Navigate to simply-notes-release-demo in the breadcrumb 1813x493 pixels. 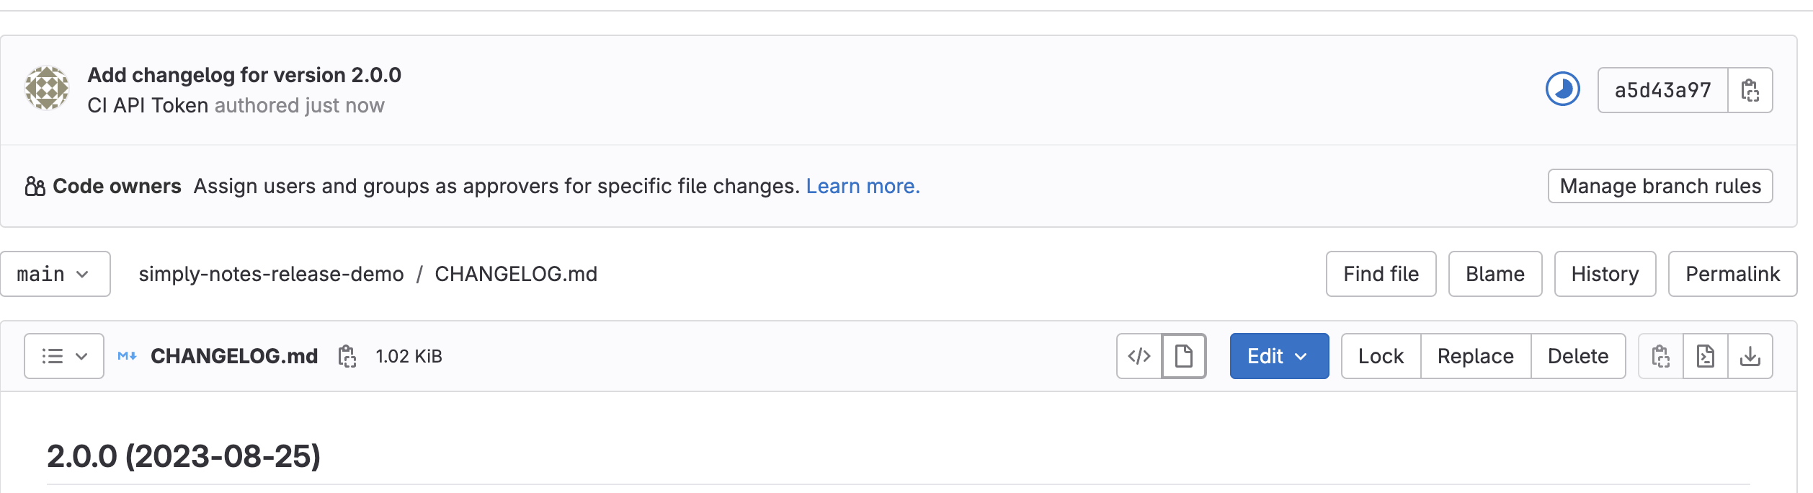click(272, 274)
